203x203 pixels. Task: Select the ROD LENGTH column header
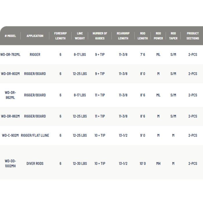[143, 36]
